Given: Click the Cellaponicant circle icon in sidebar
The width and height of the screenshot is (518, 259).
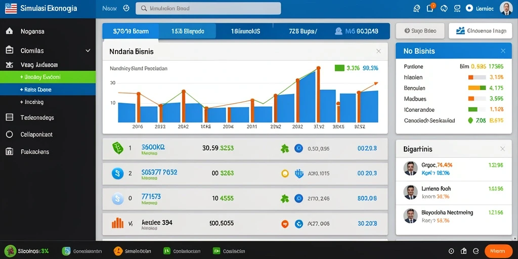Looking at the screenshot, I should 10,135.
